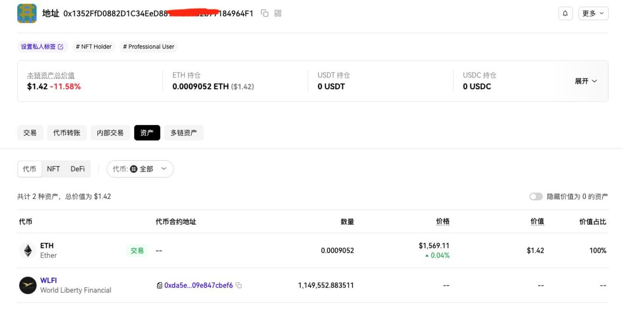Switch to the 交易 tab
The height and width of the screenshot is (312, 623).
click(30, 133)
